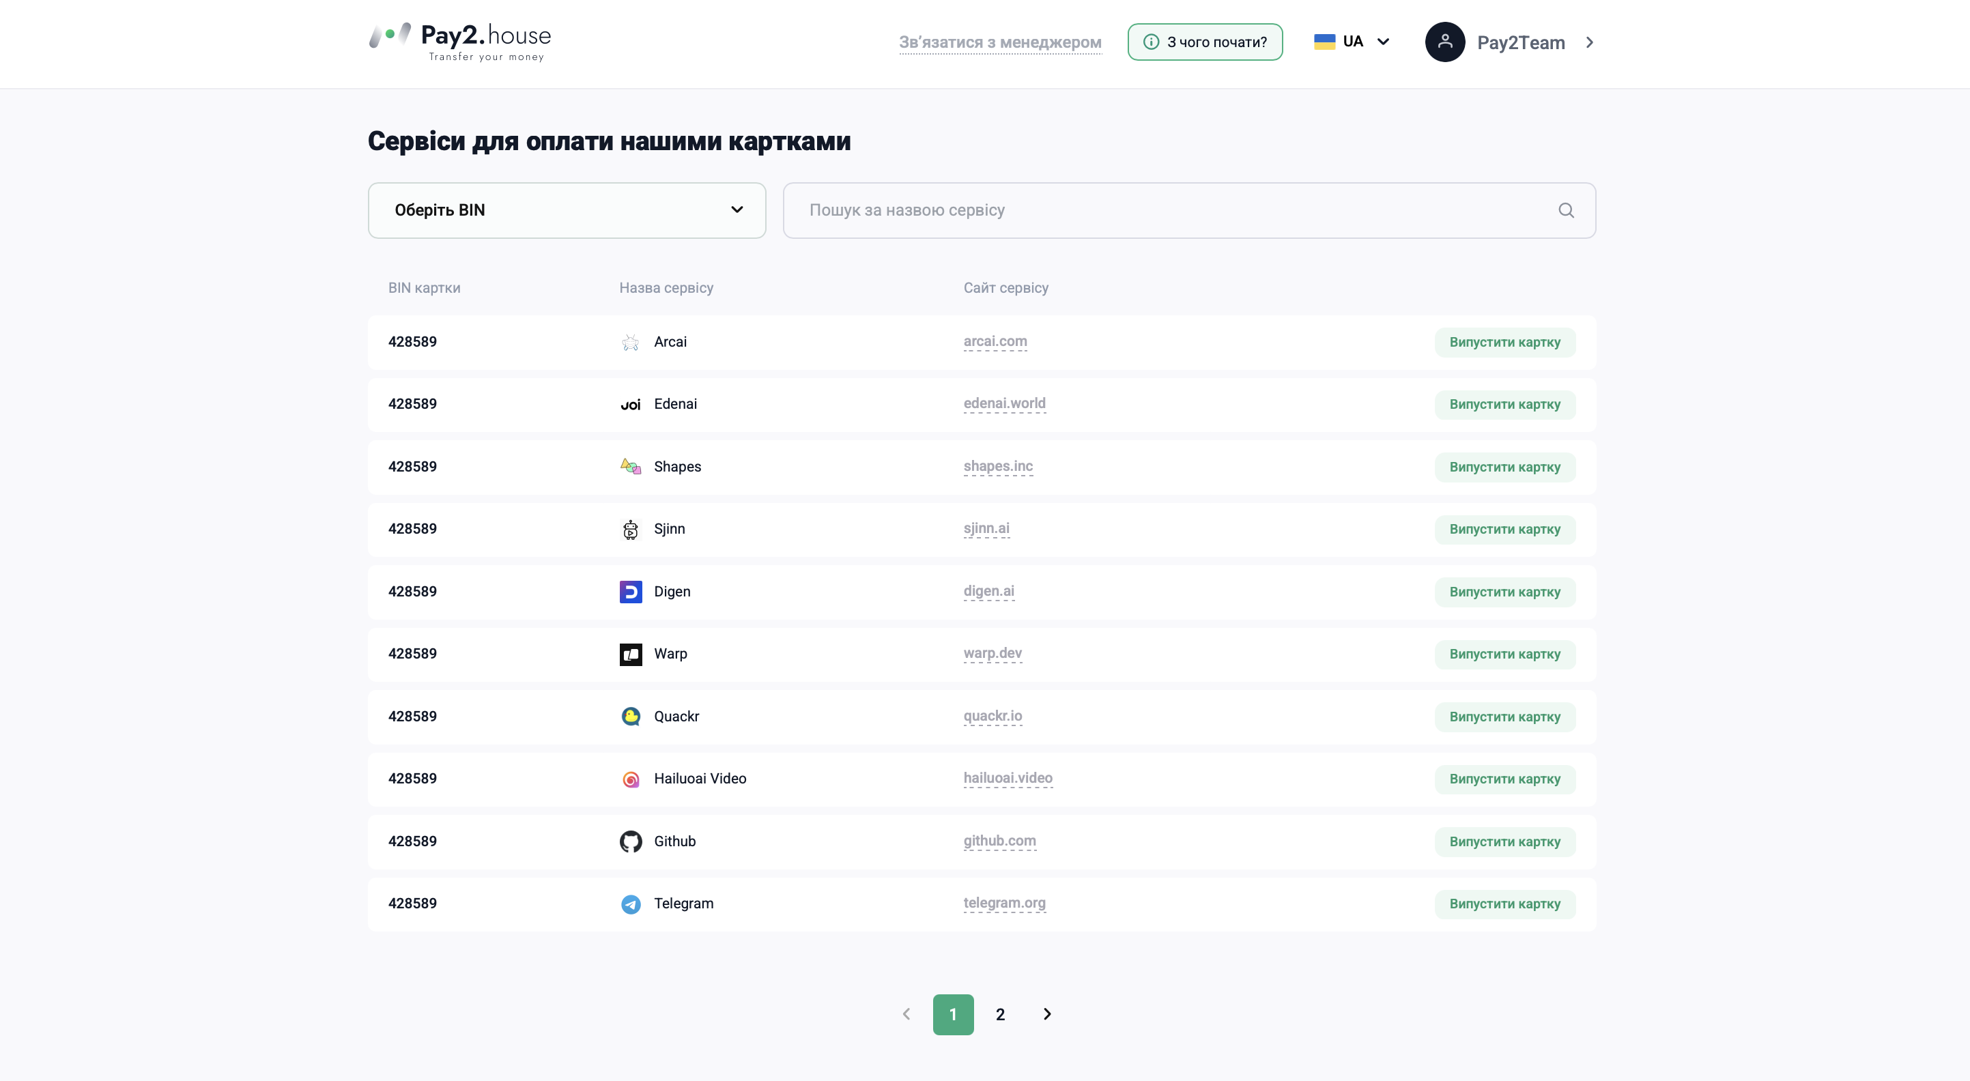Click BIN 428589 in the Telegram row

pyautogui.click(x=412, y=904)
